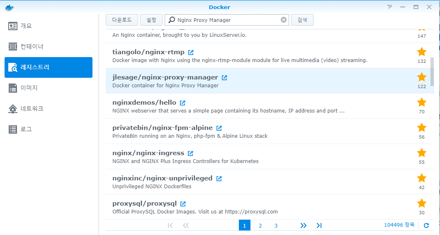
Task: Open external link for proxysql/proxysql
Action: tap(183, 204)
